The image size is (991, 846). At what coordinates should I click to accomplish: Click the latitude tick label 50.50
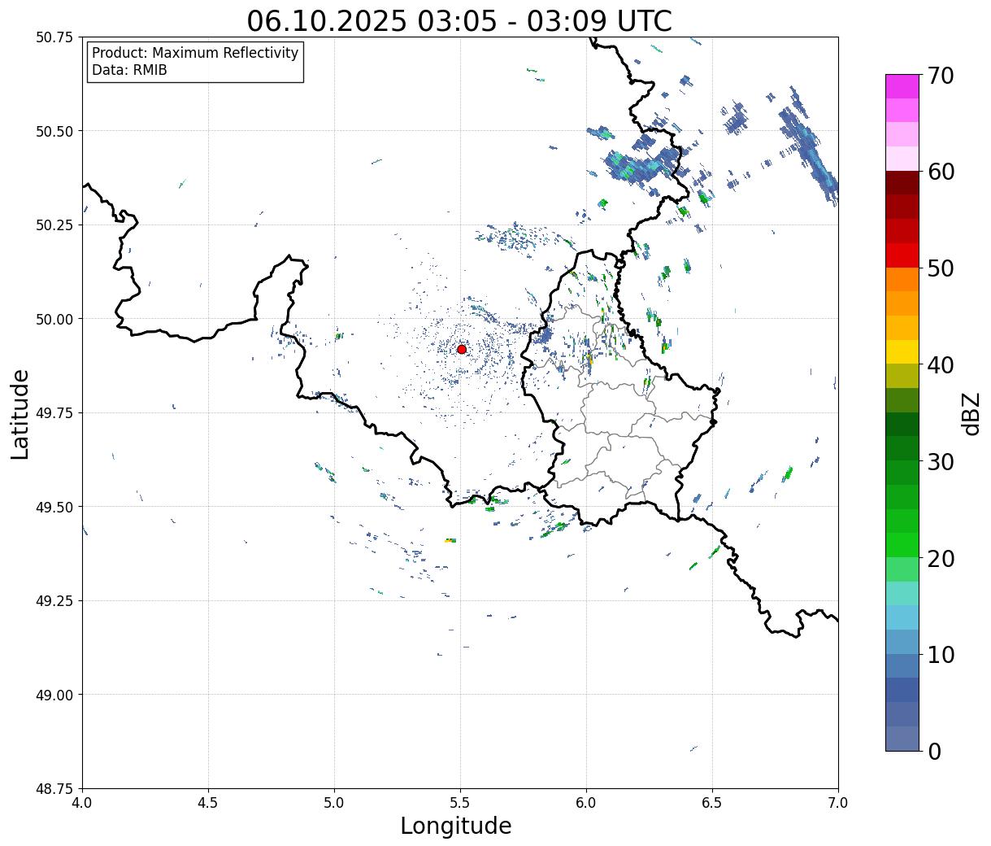[x=54, y=131]
